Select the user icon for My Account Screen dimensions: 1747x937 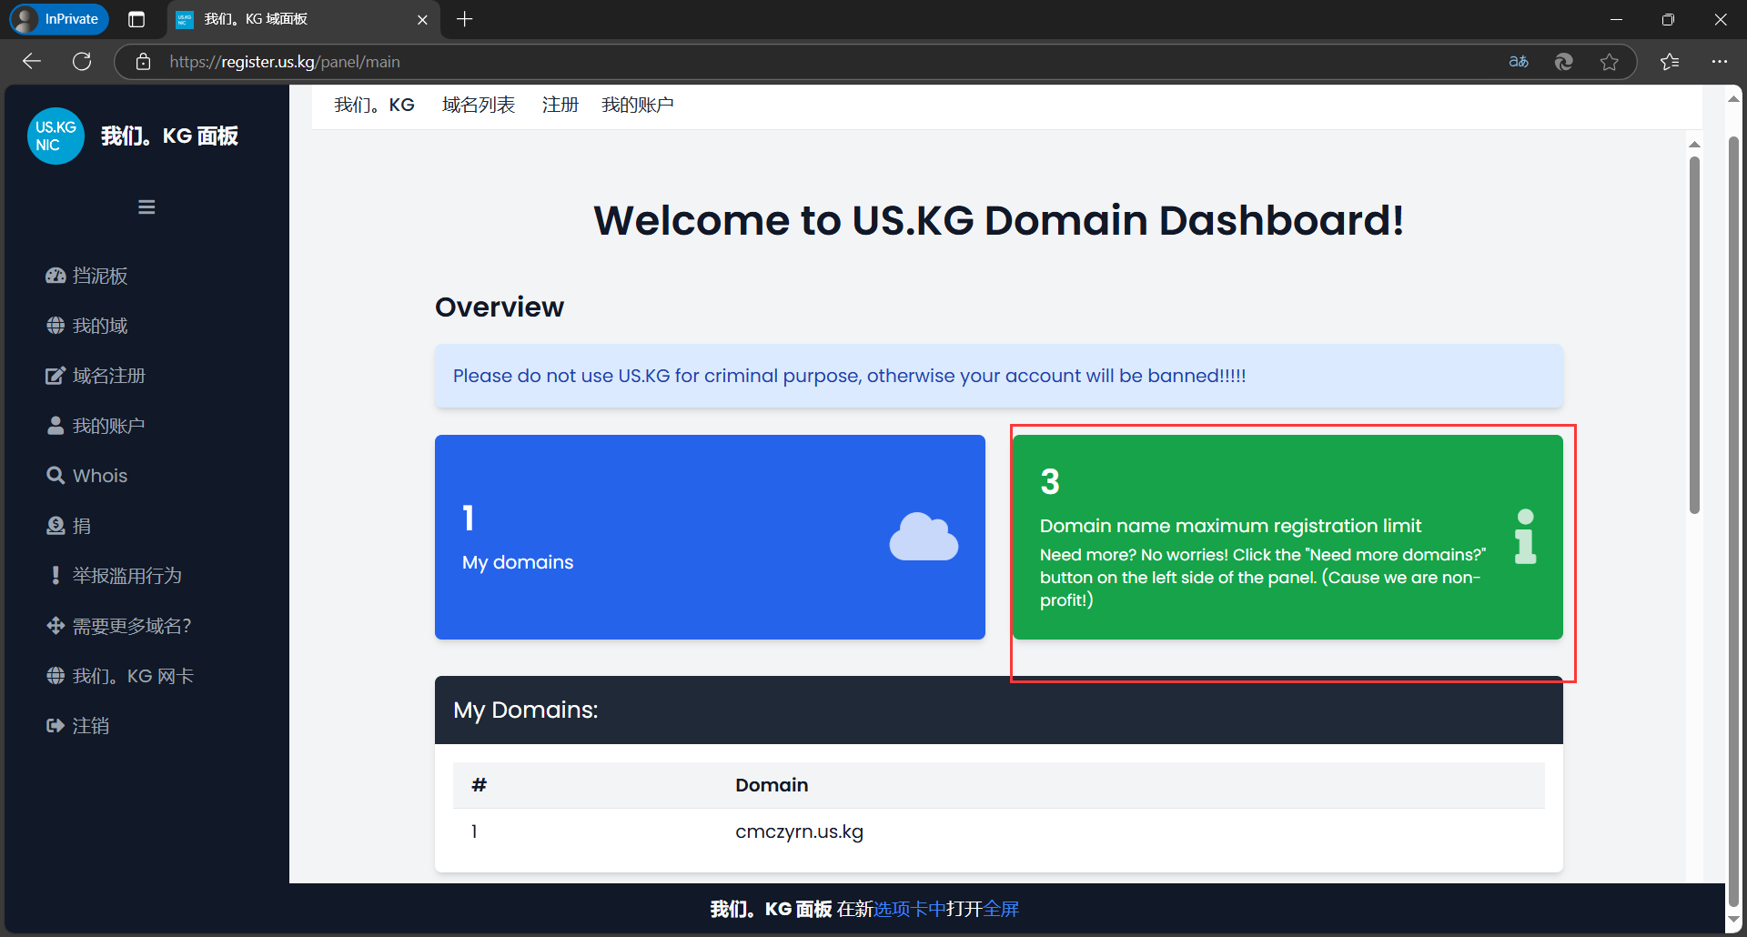pyautogui.click(x=56, y=426)
